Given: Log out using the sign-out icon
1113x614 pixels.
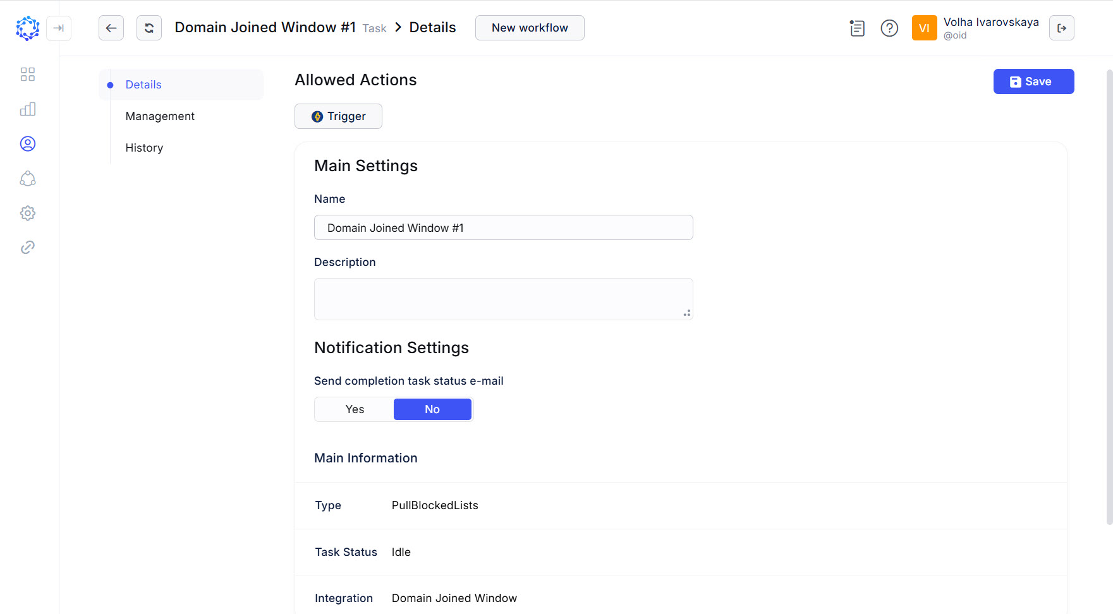Looking at the screenshot, I should click(1062, 28).
